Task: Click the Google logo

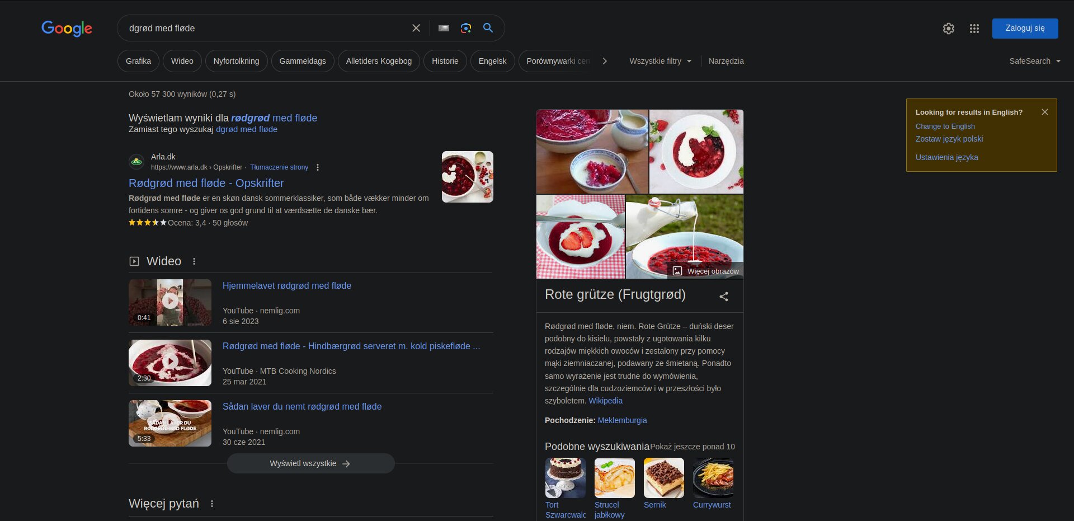Action: click(x=67, y=28)
